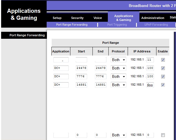Click the IP address field showing 11
The image size is (176, 140).
(150, 60)
